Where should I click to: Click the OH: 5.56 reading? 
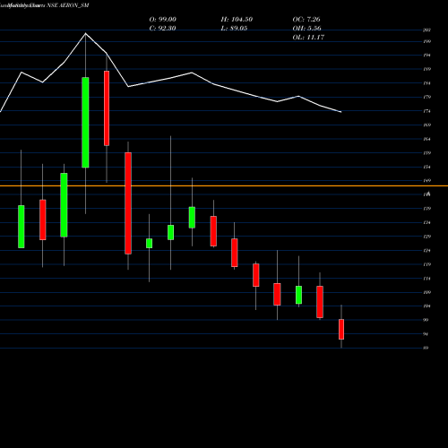click(x=306, y=28)
